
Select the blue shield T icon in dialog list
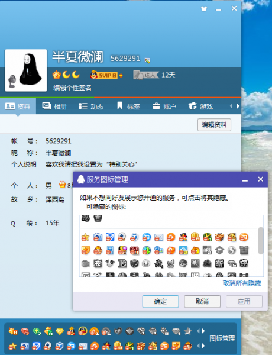click(134, 237)
